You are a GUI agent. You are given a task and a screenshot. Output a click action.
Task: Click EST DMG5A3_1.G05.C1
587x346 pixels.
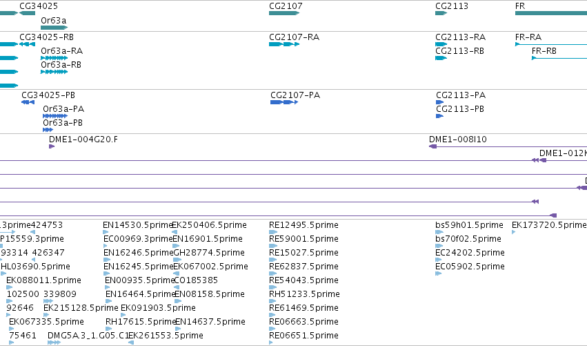click(88, 336)
